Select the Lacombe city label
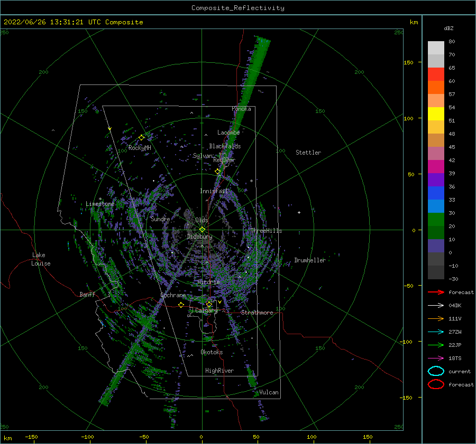This screenshot has height=444, width=476. coord(228,133)
